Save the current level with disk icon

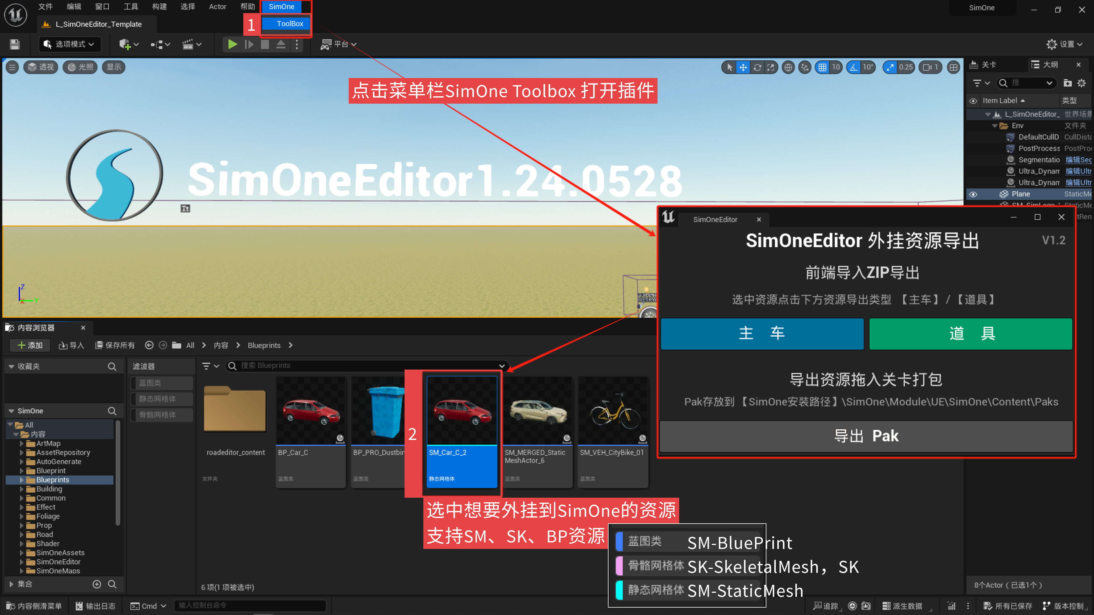15,44
